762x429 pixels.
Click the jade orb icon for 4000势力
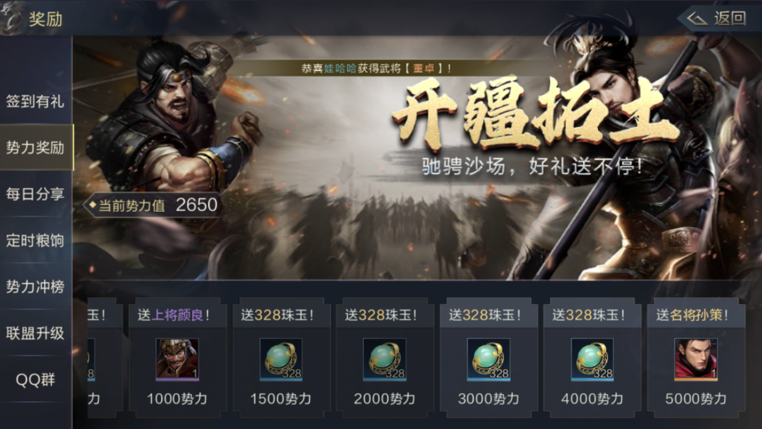click(592, 359)
